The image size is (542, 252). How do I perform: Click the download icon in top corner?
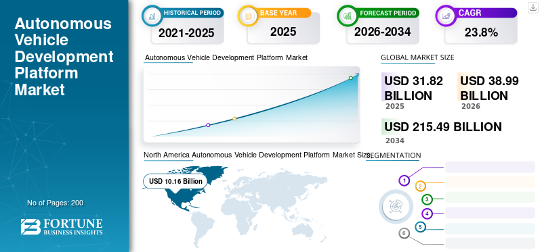point(533,7)
